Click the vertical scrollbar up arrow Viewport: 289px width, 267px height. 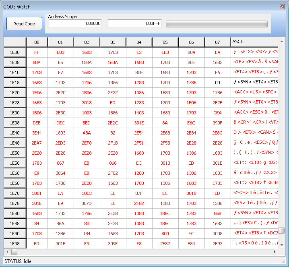coord(282,41)
